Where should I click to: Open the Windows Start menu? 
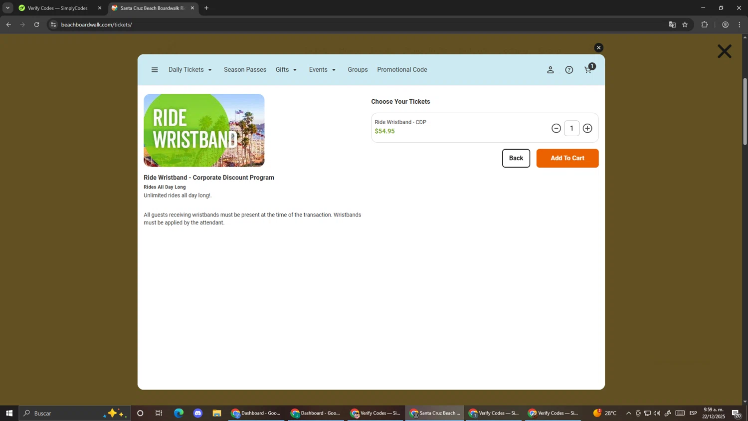click(x=9, y=413)
